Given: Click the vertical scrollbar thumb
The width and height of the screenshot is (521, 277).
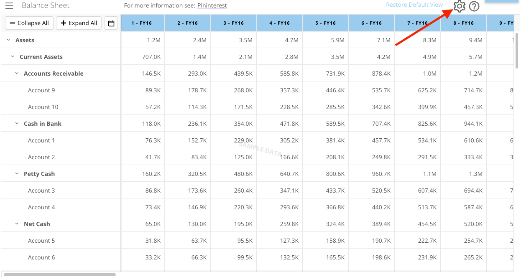Looking at the screenshot, I should (x=517, y=51).
